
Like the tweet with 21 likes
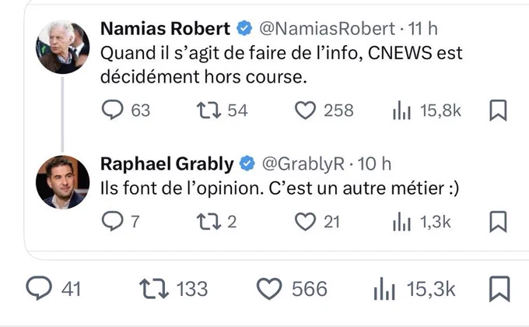tap(305, 222)
